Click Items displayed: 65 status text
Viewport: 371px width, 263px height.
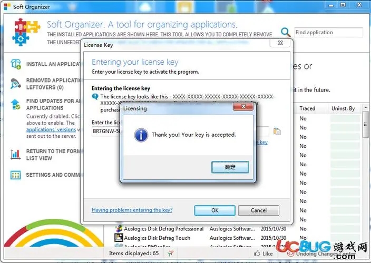pyautogui.click(x=134, y=254)
